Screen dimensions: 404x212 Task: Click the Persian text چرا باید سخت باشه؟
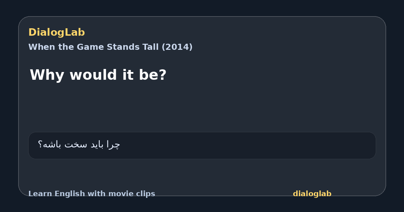tap(79, 145)
